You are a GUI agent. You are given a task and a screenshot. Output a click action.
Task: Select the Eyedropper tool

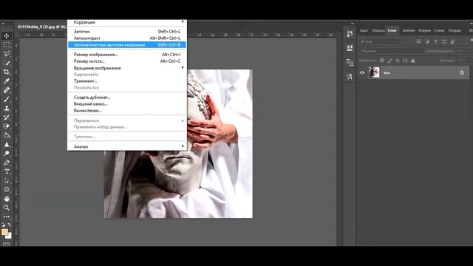pyautogui.click(x=7, y=81)
